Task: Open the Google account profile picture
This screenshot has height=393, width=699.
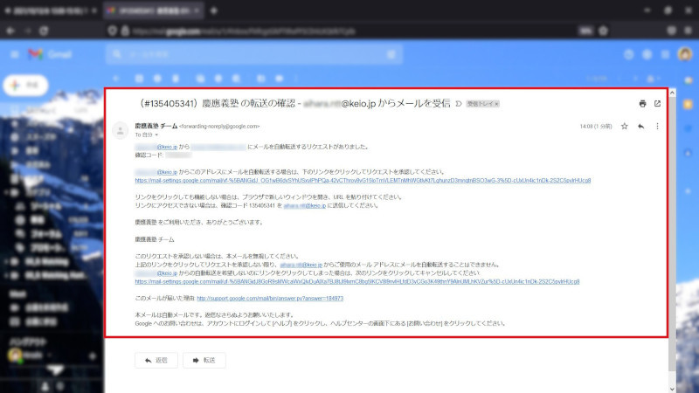Action: [684, 54]
